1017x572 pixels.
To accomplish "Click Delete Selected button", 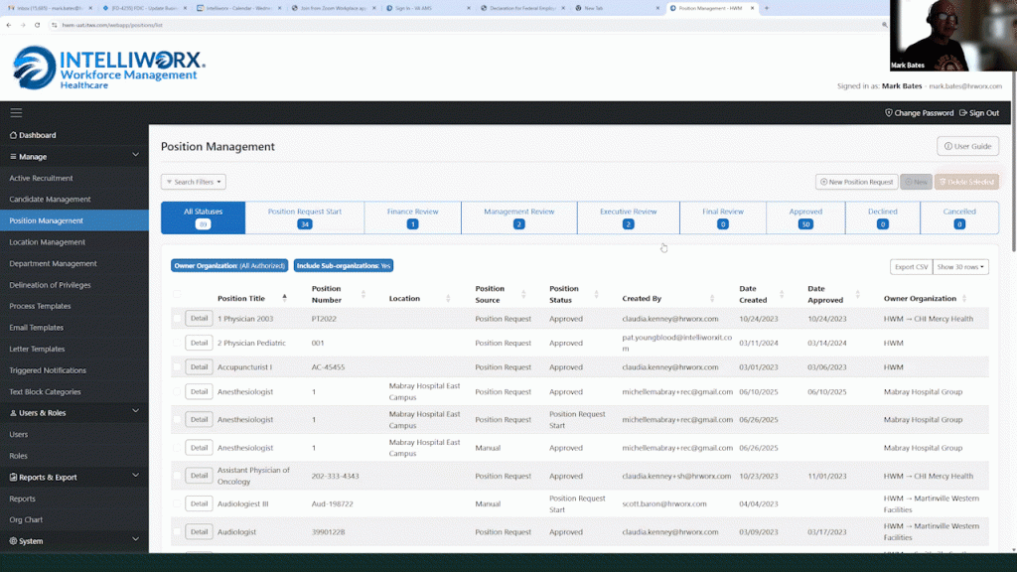I will tap(966, 182).
